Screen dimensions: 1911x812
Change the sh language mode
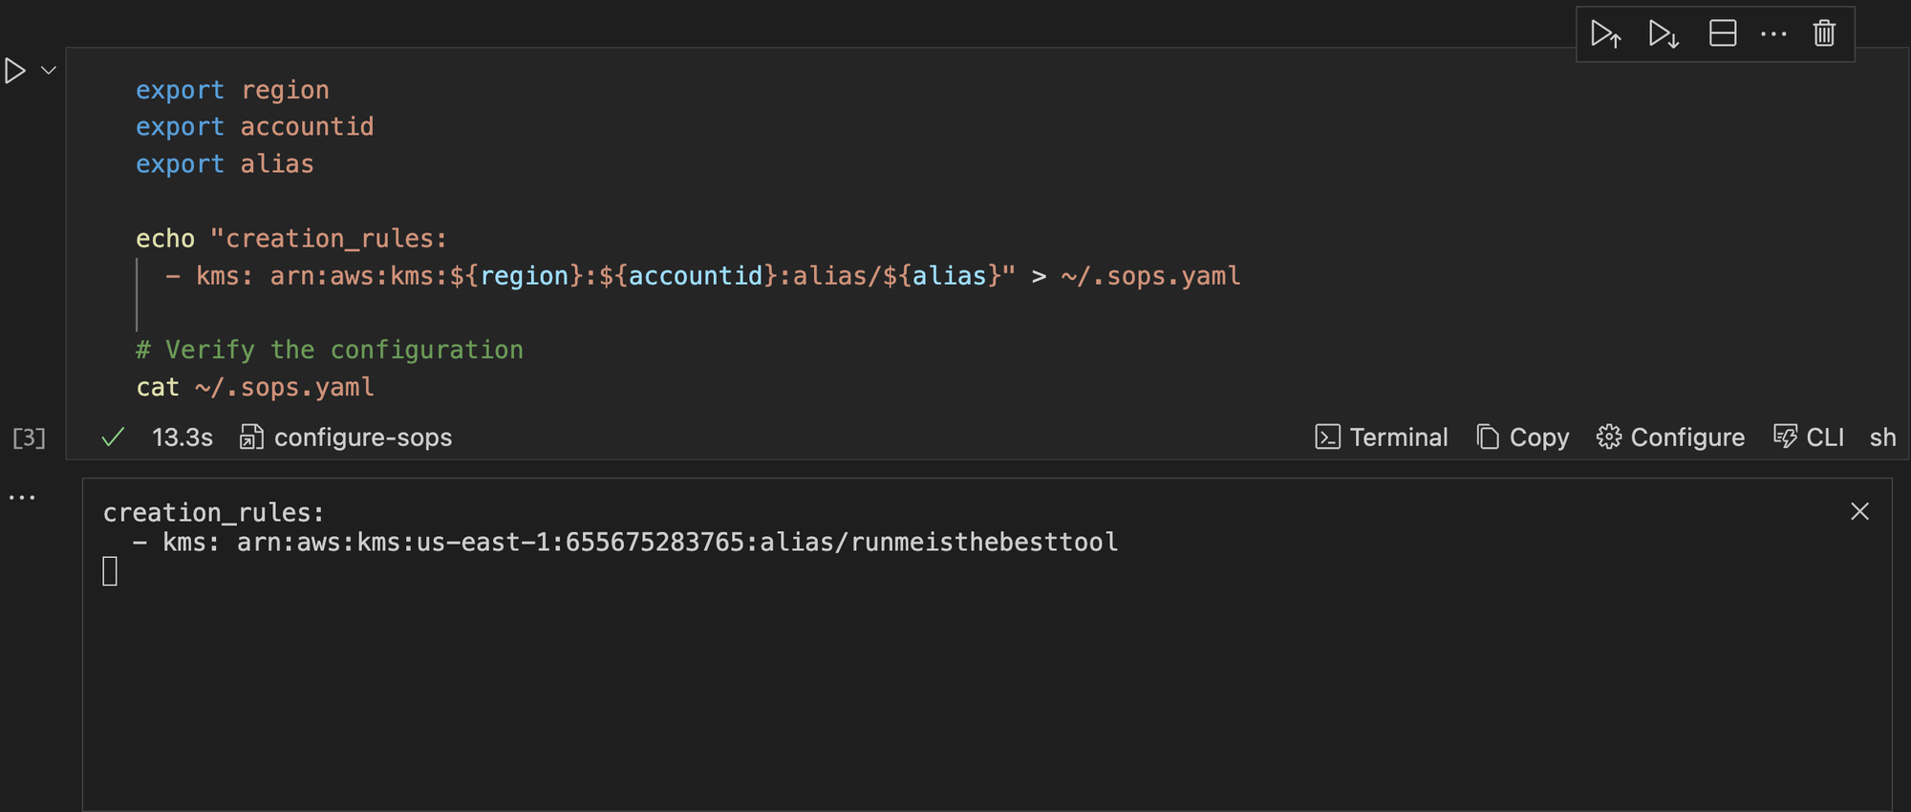1881,438
